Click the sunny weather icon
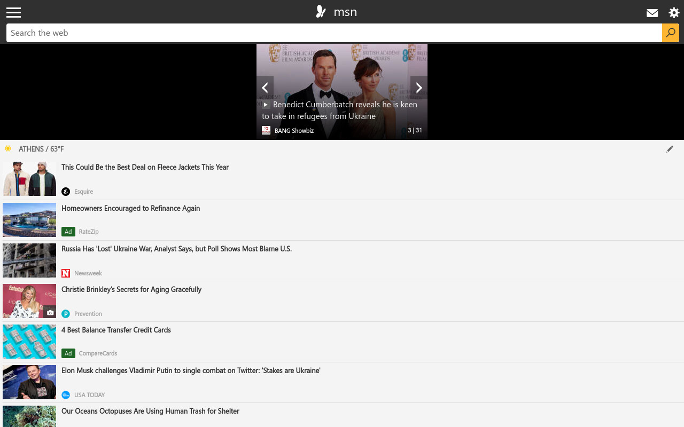This screenshot has width=684, height=427. (8, 148)
